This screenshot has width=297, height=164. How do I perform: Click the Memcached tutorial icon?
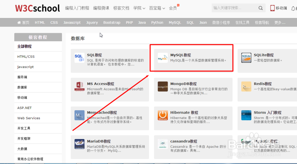[x=79, y=115]
